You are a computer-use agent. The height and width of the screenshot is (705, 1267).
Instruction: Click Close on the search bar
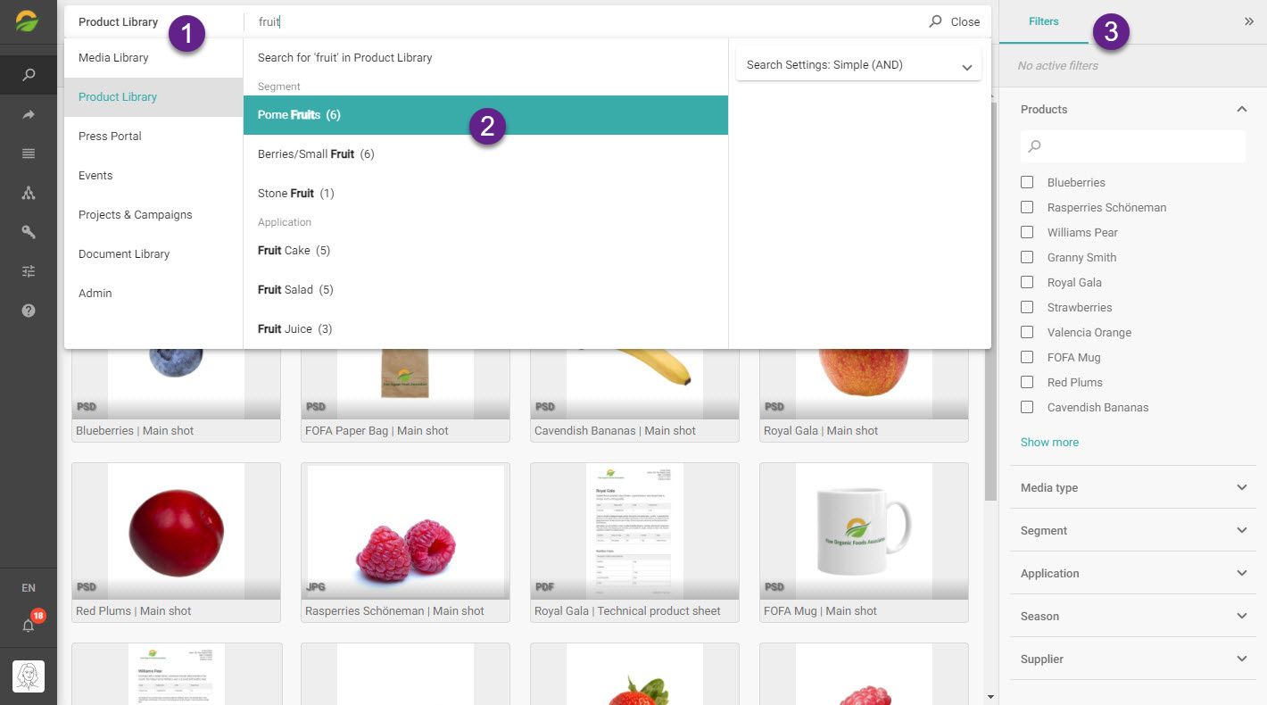click(965, 21)
